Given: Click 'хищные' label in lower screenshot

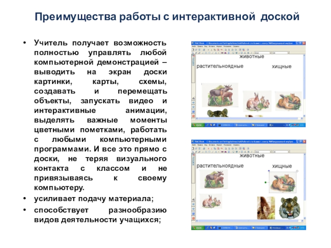Looking at the screenshot, I should [x=282, y=166].
